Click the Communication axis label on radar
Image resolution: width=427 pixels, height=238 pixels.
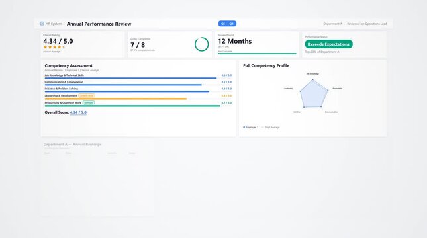pos(332,112)
